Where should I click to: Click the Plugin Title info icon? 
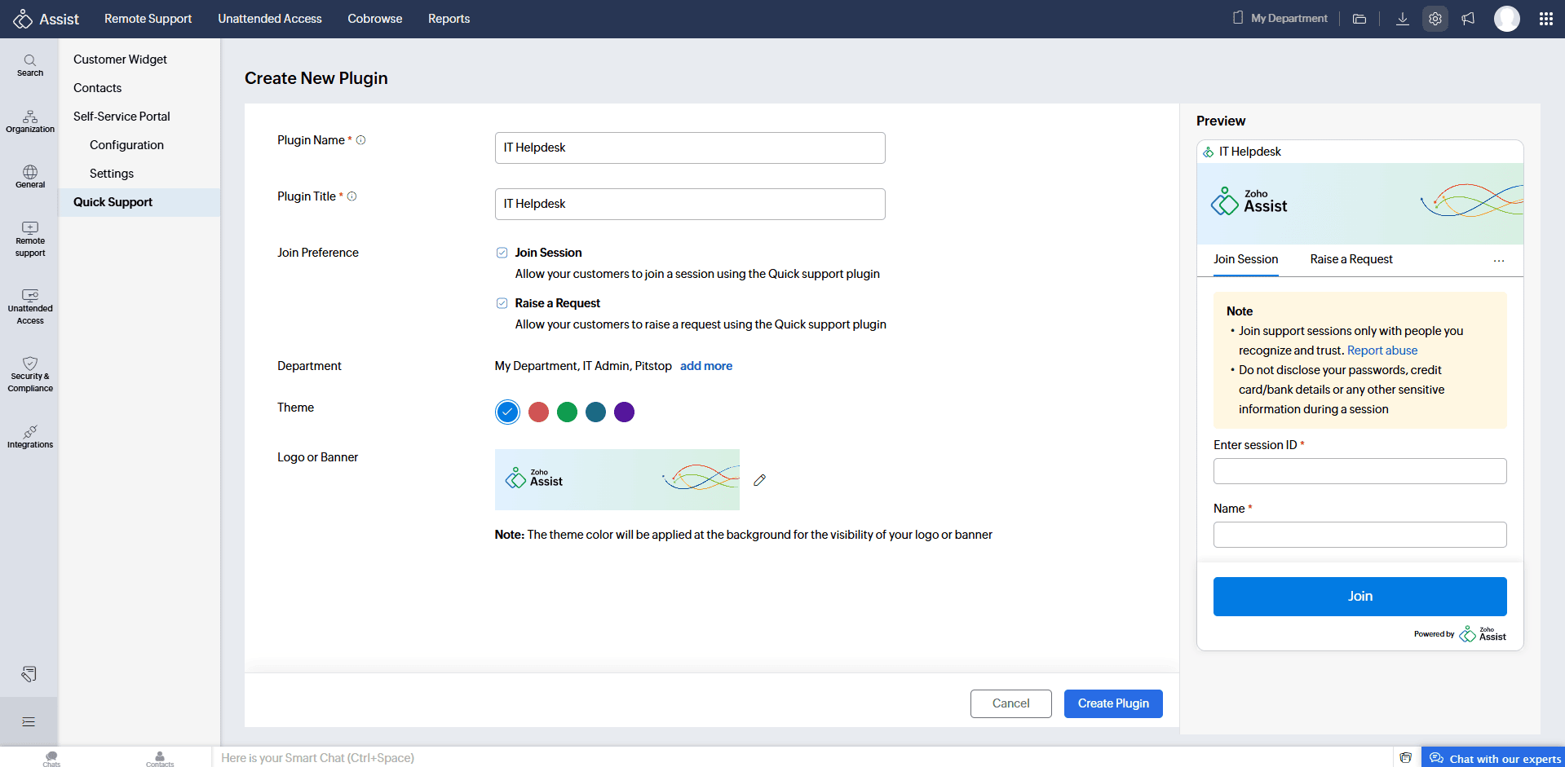(x=352, y=196)
